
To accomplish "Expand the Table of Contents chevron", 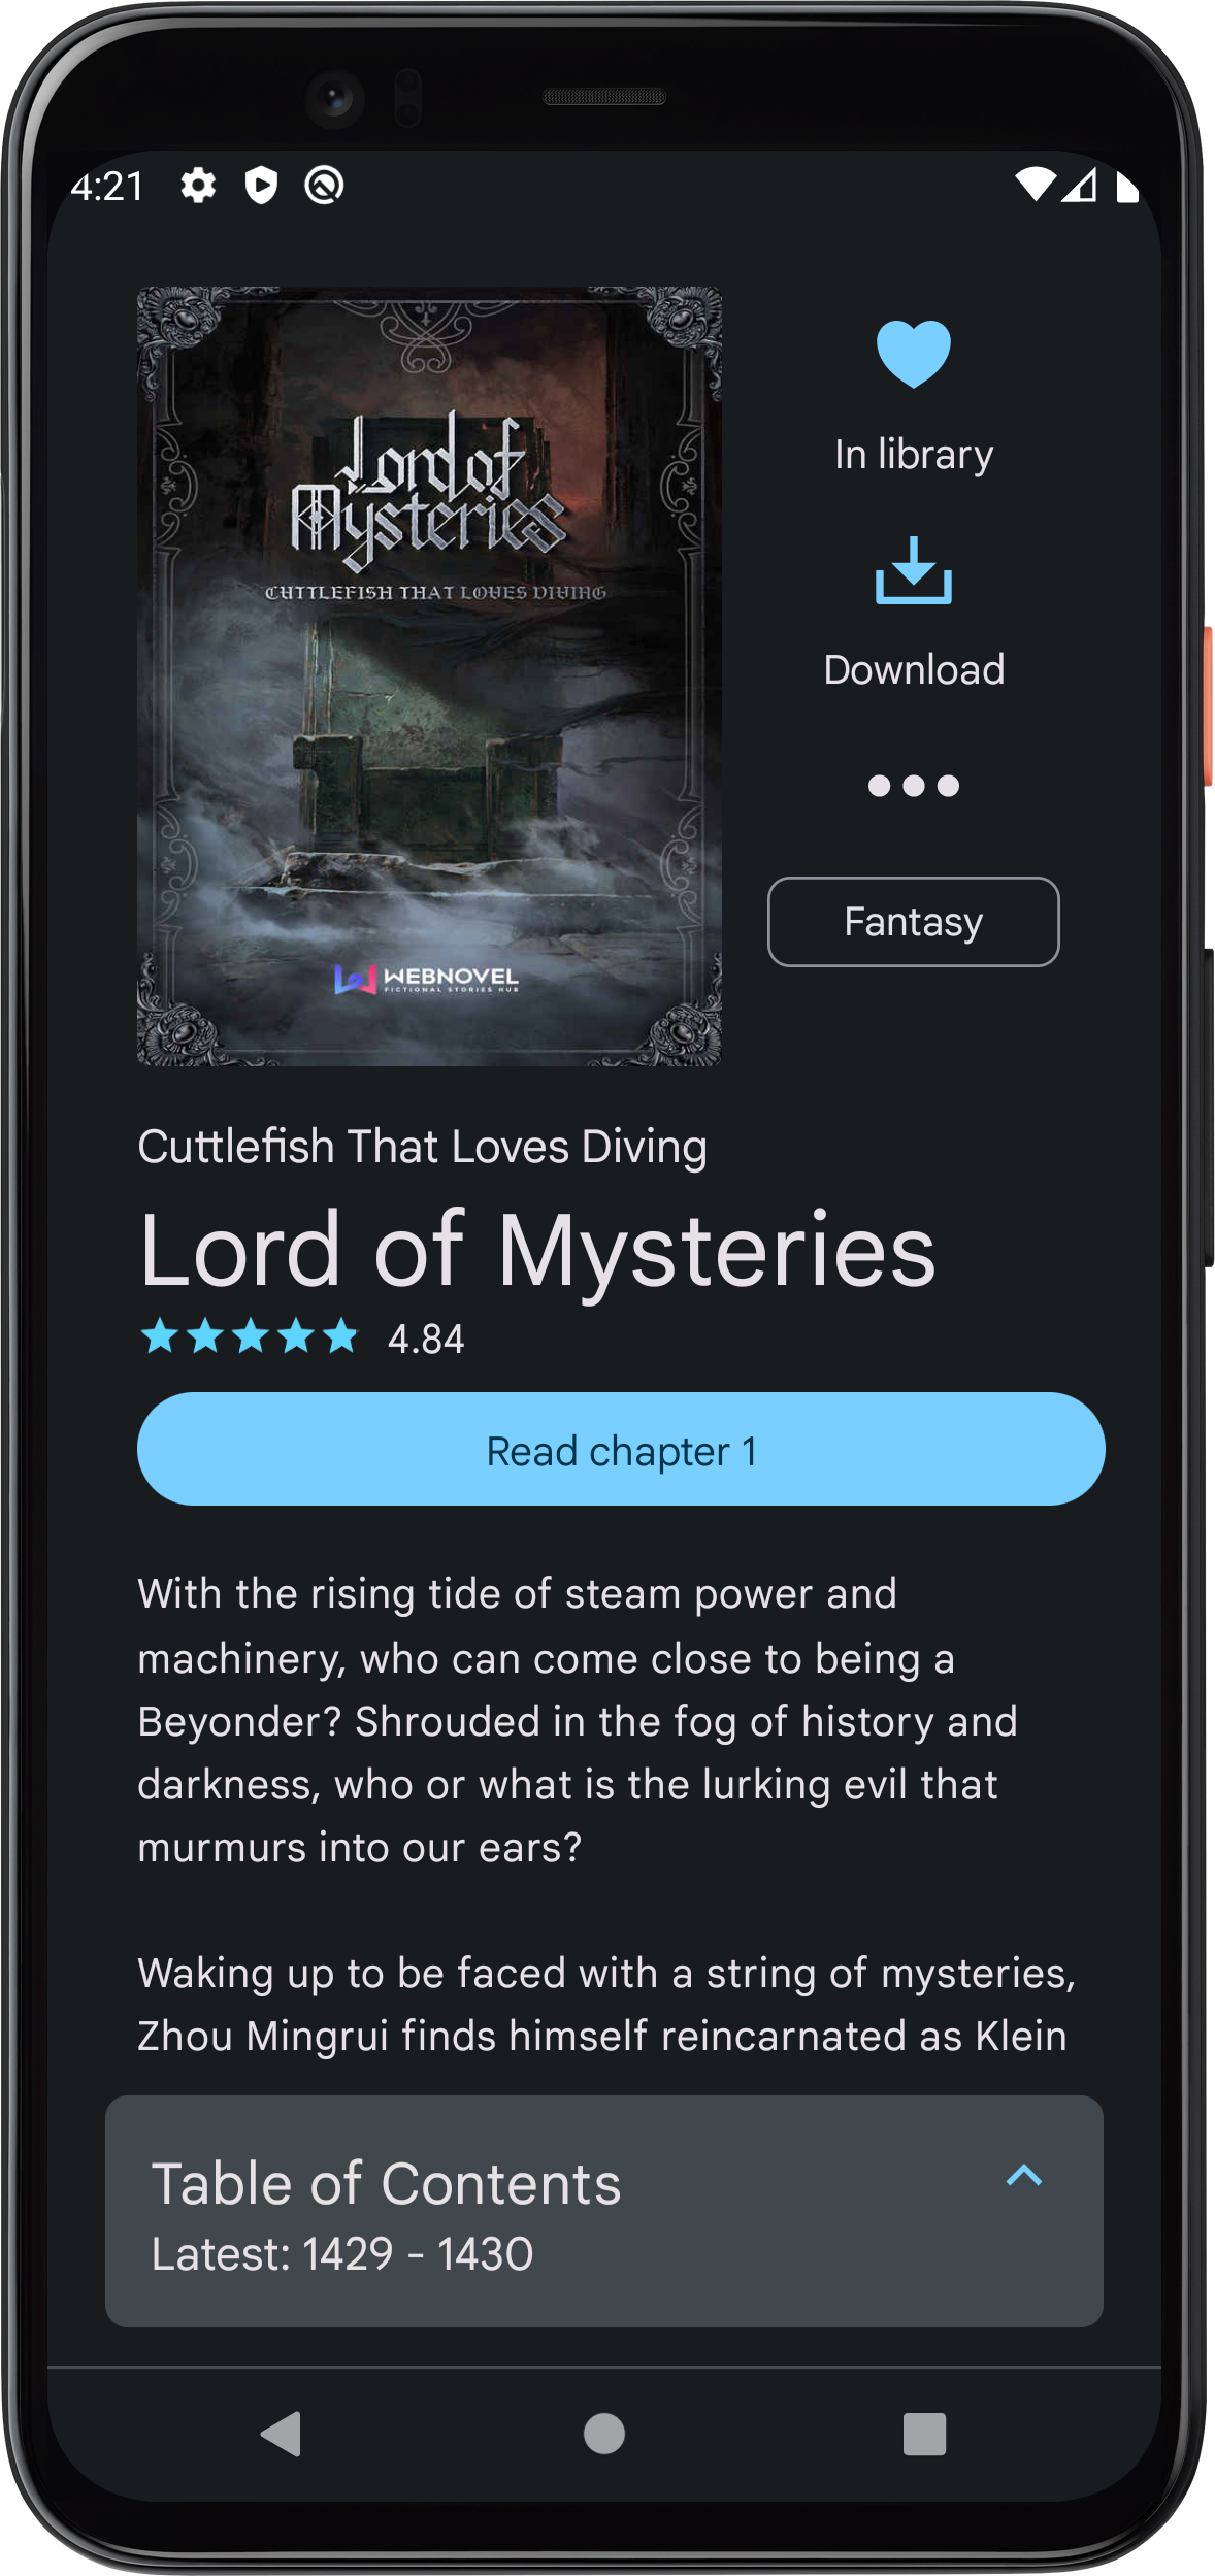I will (1024, 2176).
